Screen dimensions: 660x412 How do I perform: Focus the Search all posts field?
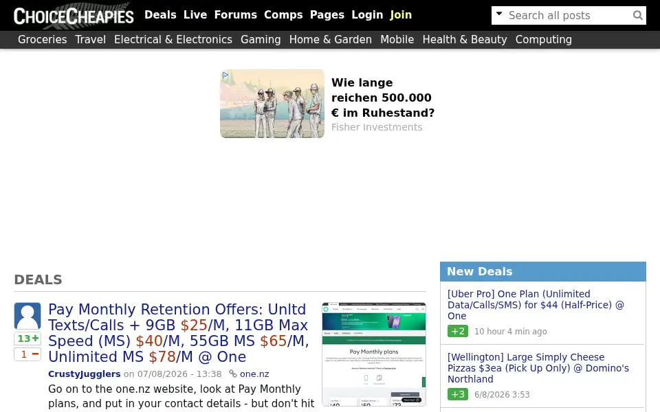pos(569,16)
